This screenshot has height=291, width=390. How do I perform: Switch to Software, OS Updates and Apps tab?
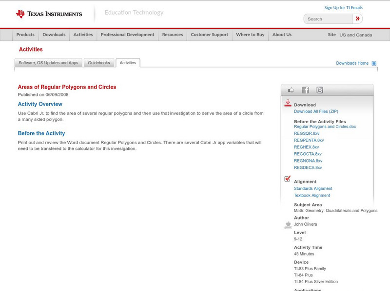[48, 63]
